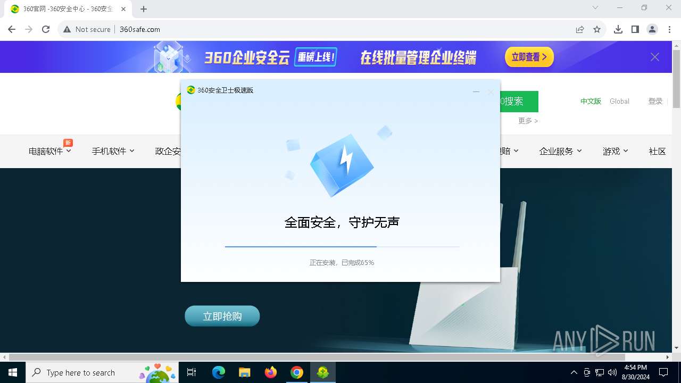Click the 搜索 green search button

click(x=519, y=101)
